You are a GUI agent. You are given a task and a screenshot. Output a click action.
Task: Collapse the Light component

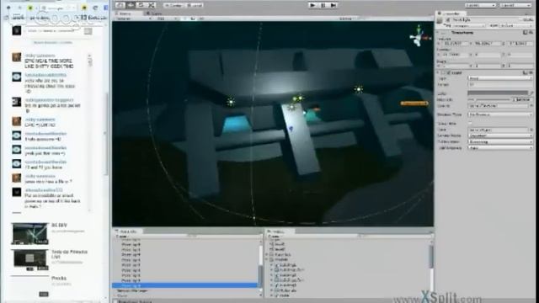click(x=438, y=73)
